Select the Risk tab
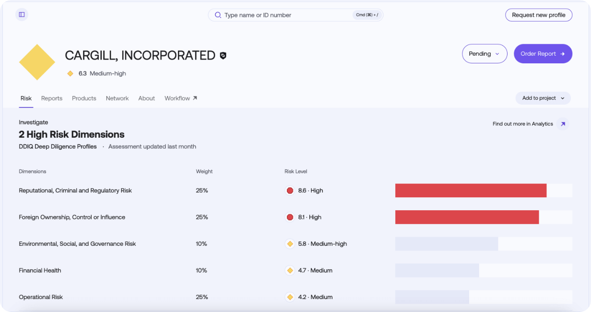 click(26, 98)
